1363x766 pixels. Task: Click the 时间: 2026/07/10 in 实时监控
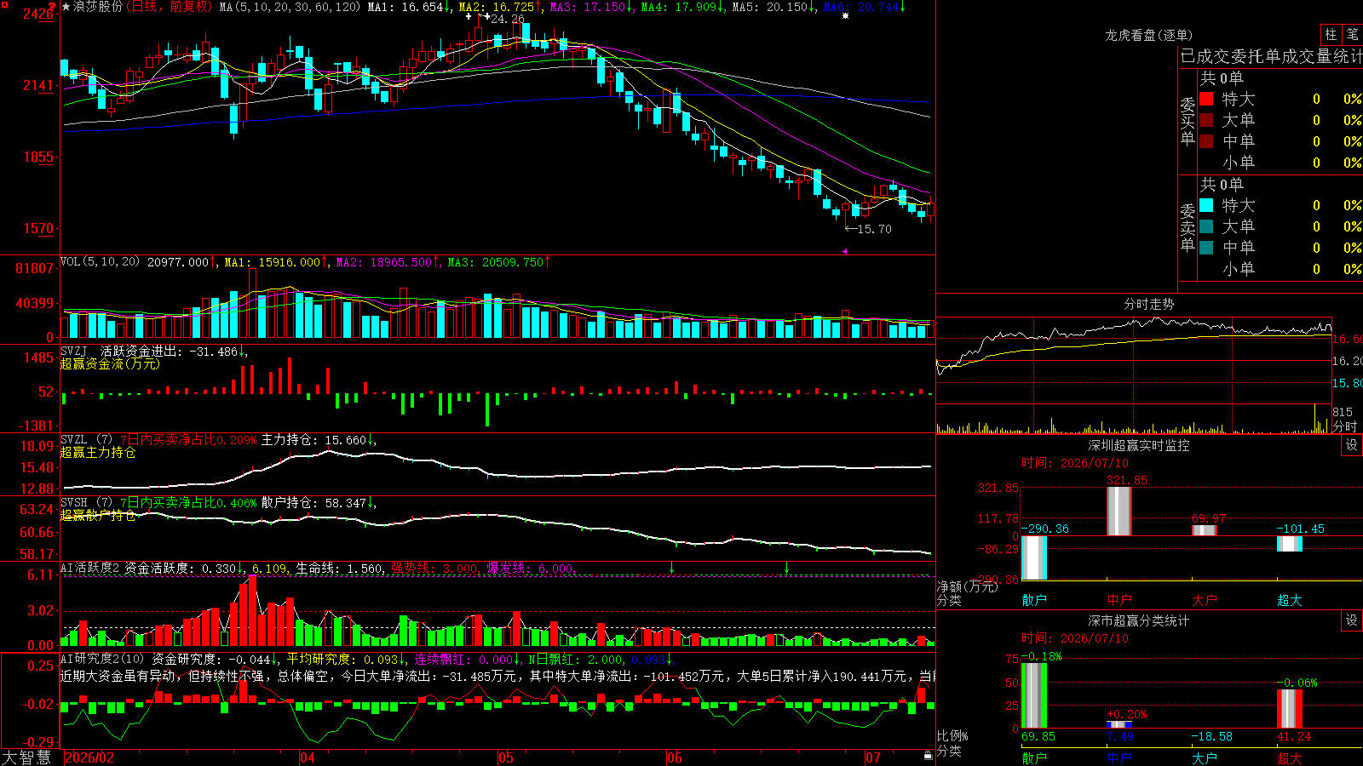point(1075,463)
